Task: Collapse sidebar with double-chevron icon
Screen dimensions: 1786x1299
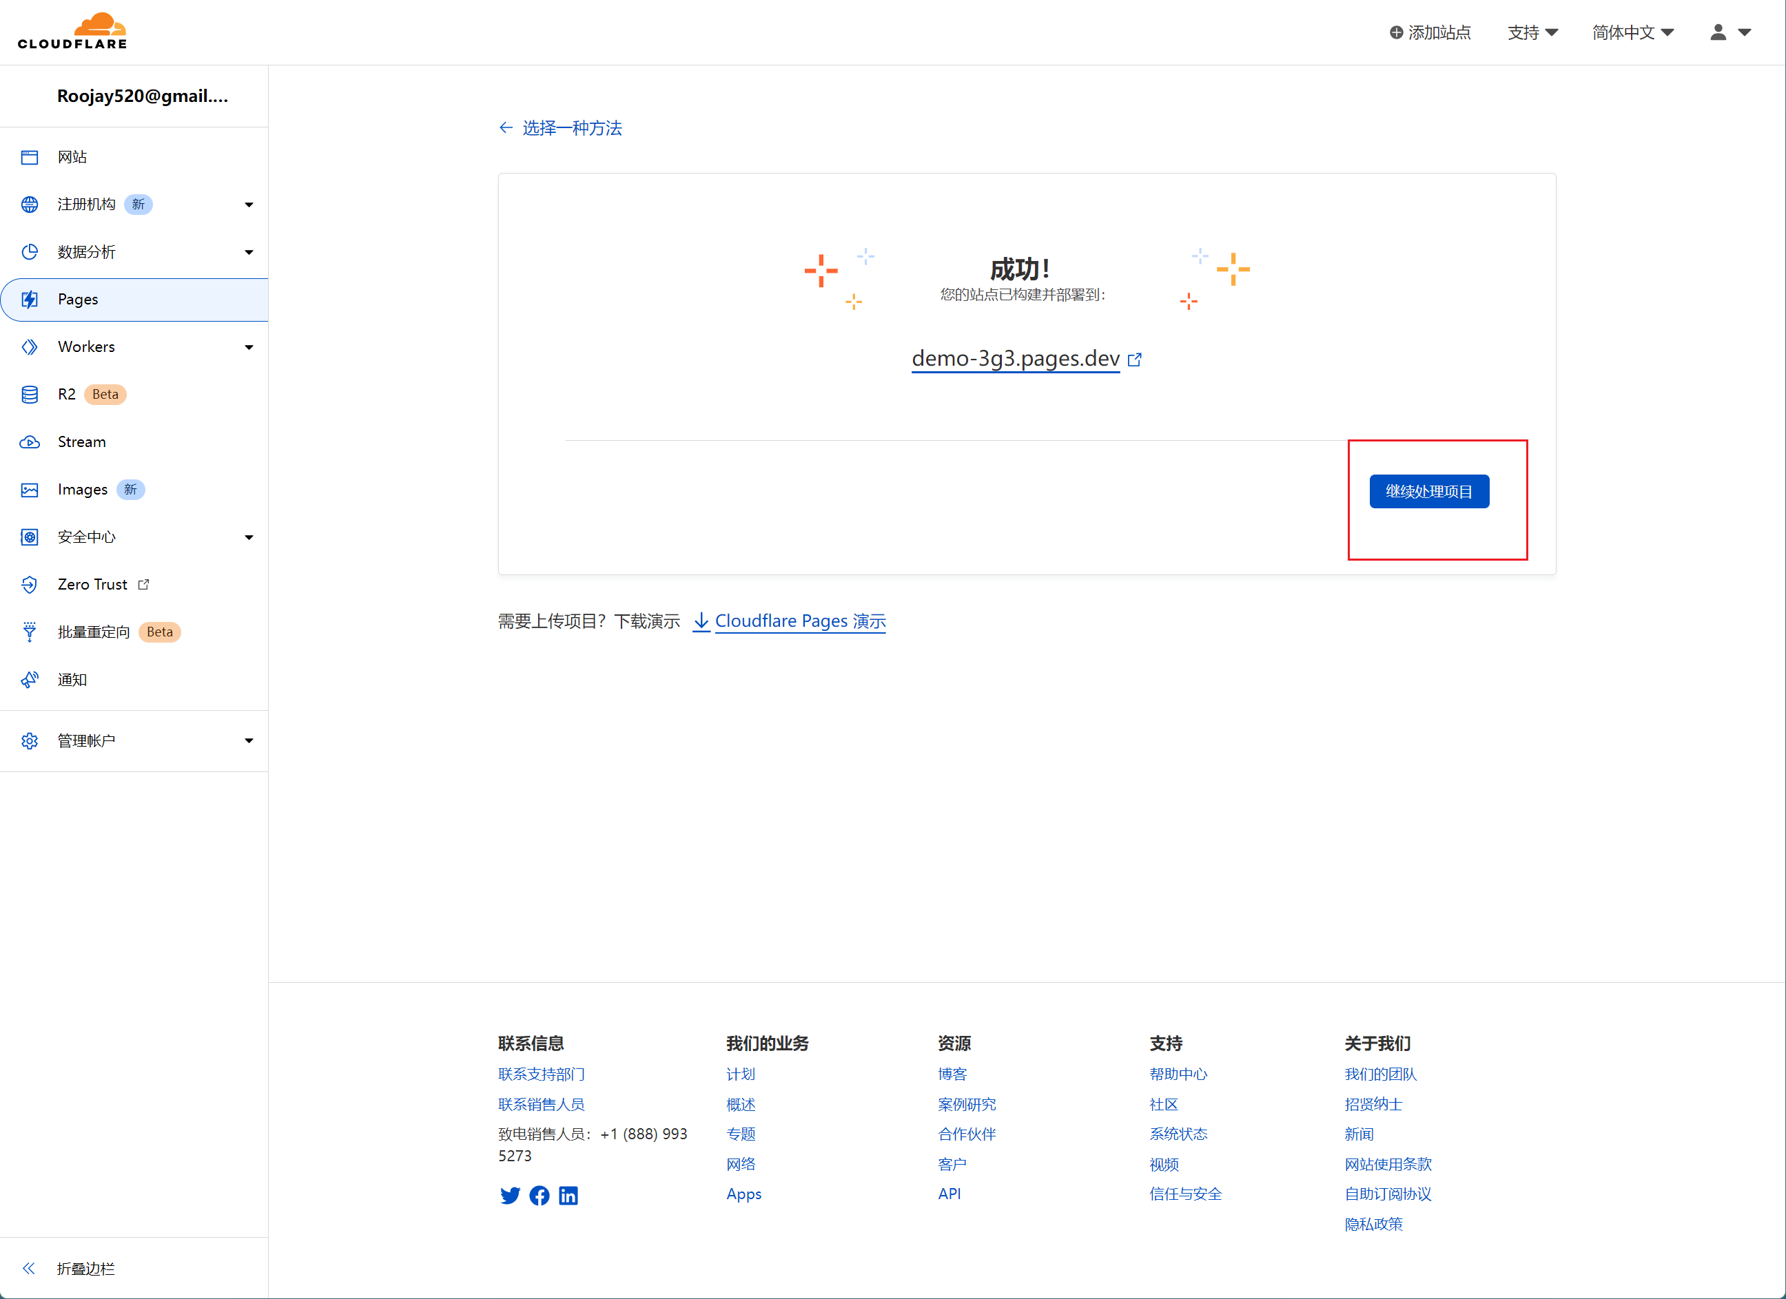Action: tap(29, 1267)
